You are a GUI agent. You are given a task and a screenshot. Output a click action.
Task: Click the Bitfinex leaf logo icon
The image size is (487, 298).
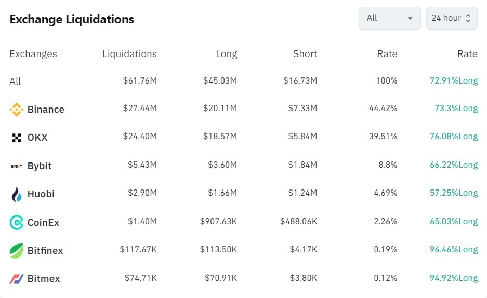click(x=17, y=251)
